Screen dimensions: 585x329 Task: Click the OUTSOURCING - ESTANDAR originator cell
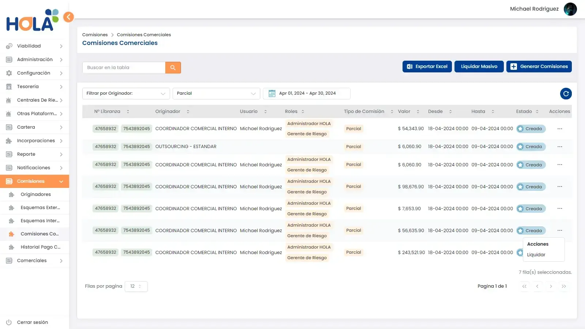(x=186, y=147)
